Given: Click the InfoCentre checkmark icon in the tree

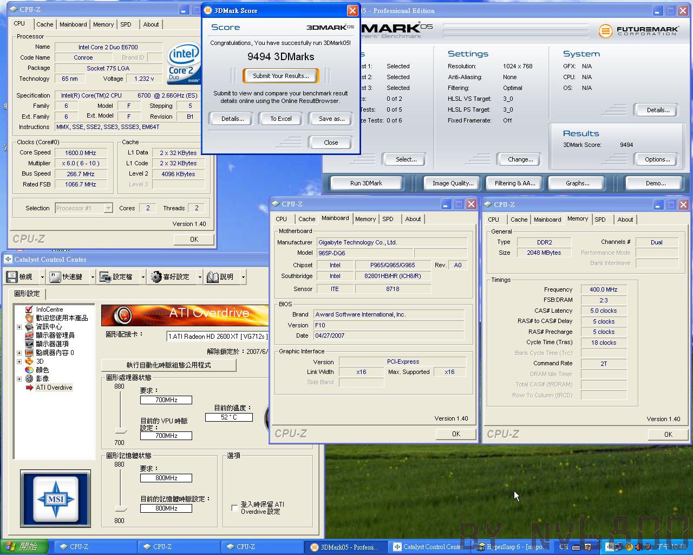Looking at the screenshot, I should click(29, 309).
